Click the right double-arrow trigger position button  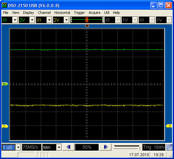coord(105,147)
